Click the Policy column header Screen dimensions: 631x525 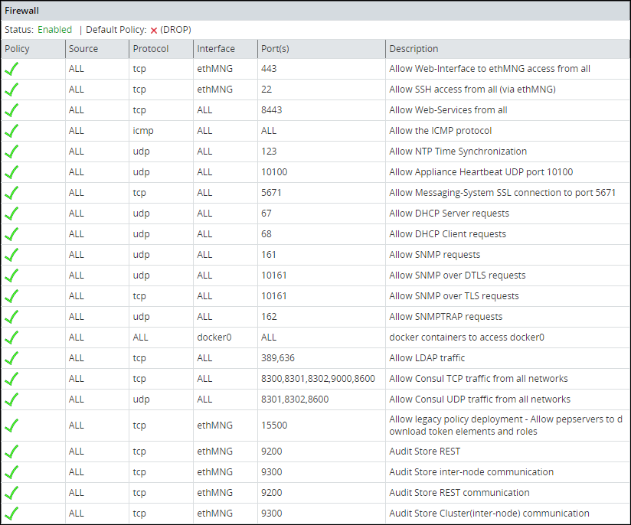17,49
